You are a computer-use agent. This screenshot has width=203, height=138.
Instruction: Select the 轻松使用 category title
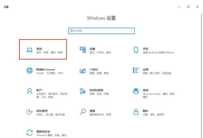[42, 111]
